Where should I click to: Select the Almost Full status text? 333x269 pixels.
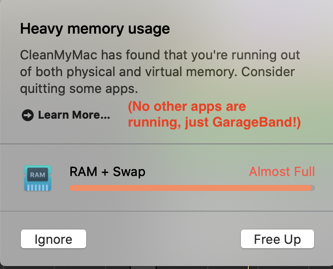281,172
